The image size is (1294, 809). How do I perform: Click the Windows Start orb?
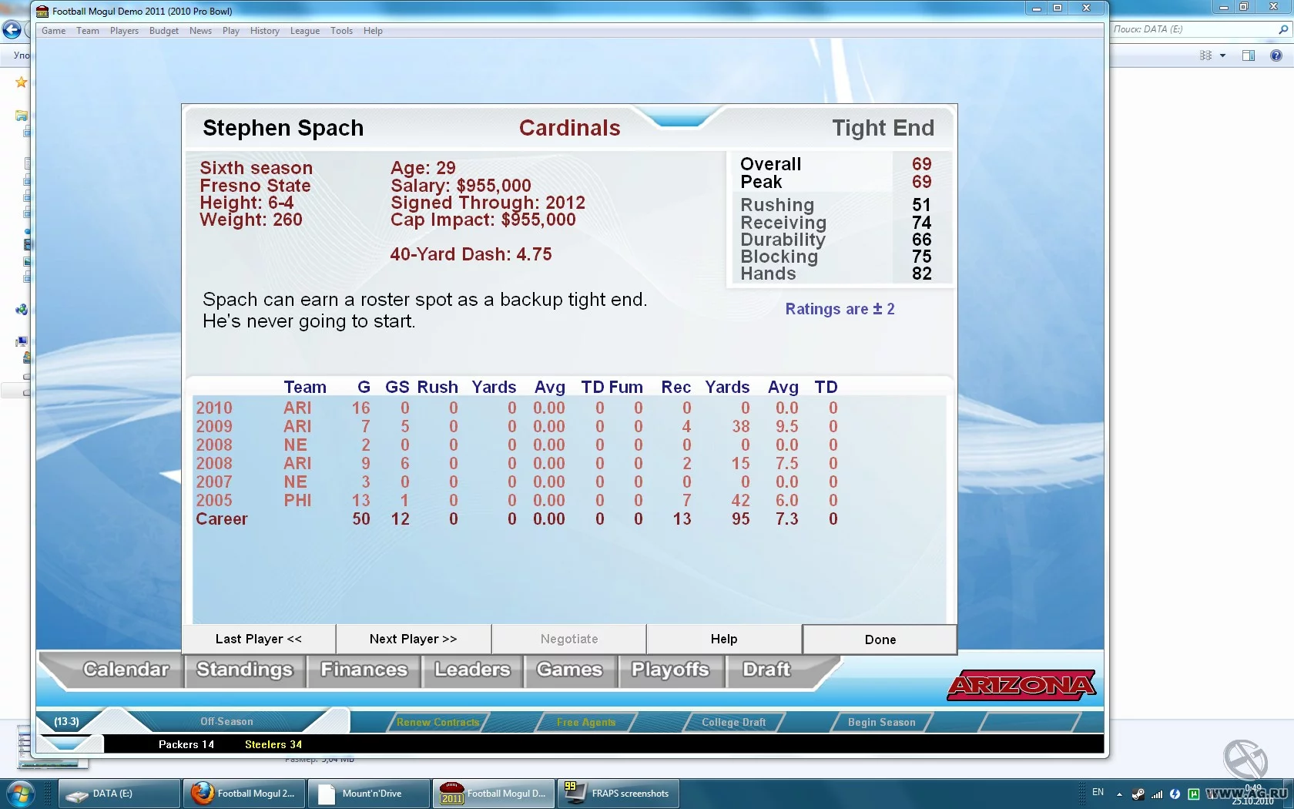20,794
